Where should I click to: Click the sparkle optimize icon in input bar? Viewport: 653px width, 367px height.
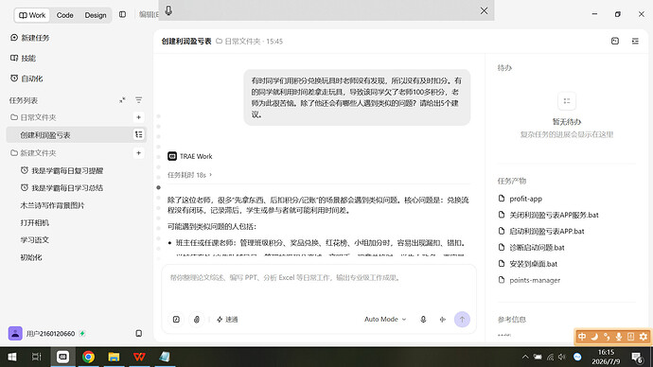click(442, 320)
